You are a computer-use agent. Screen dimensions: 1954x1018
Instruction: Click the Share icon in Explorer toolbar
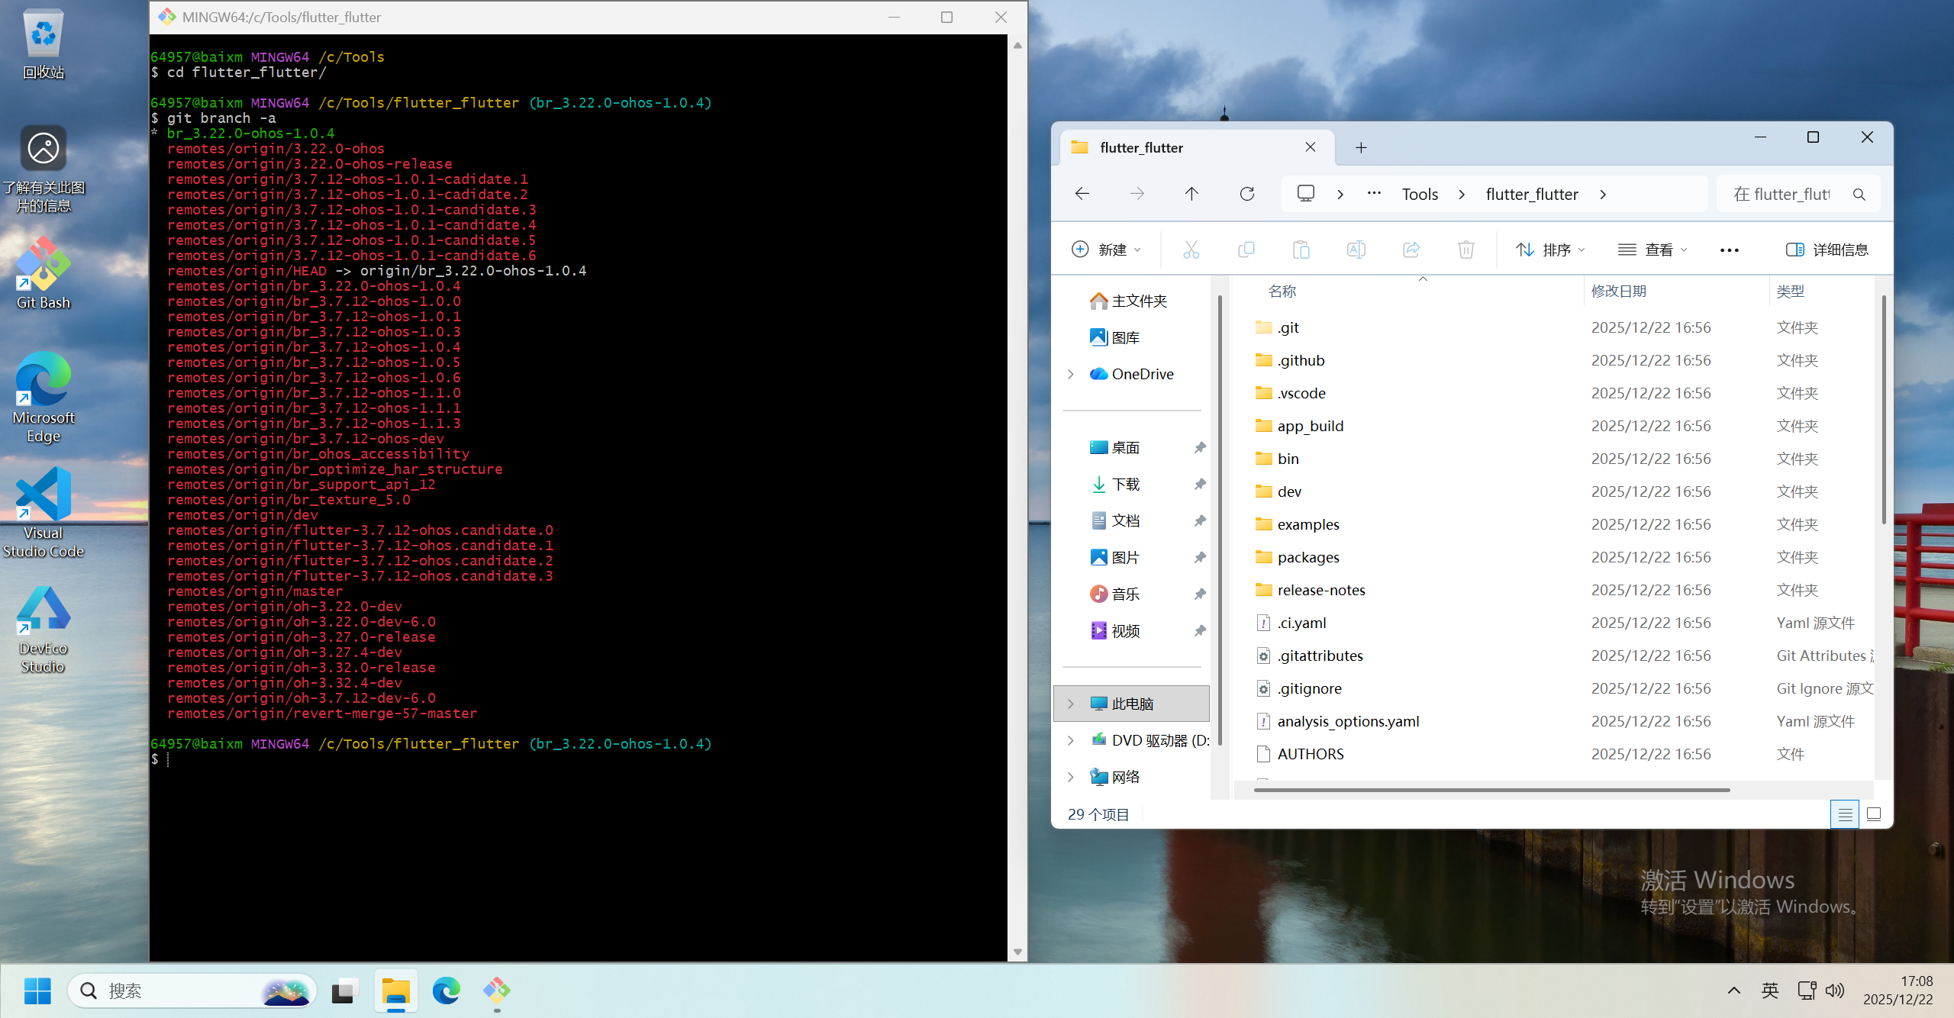click(x=1411, y=250)
